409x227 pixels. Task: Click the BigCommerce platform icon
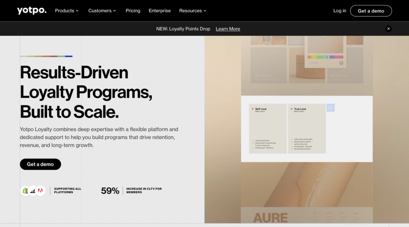click(x=33, y=190)
